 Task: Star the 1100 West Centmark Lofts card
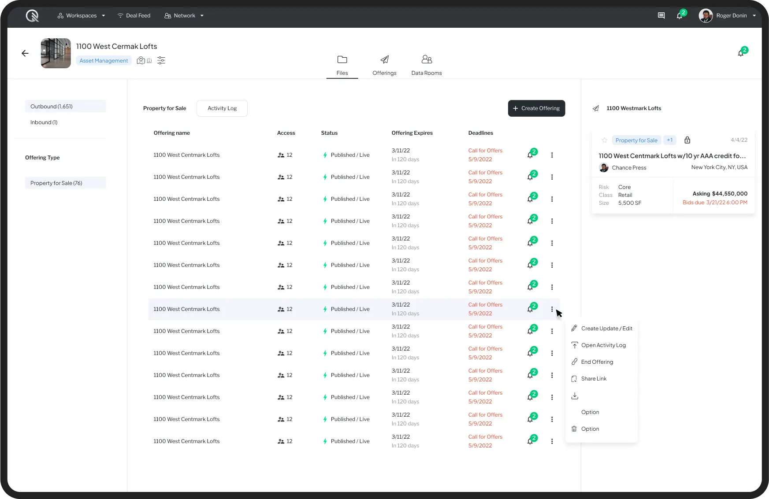604,140
